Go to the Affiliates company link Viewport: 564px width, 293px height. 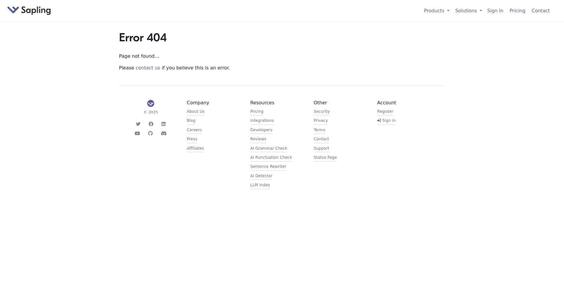pos(195,148)
